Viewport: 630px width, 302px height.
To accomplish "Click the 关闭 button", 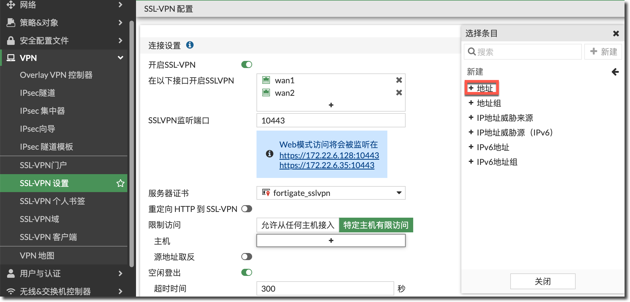I will point(542,281).
